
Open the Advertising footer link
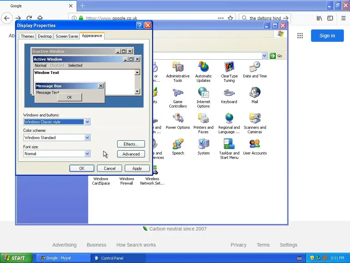tap(65, 245)
